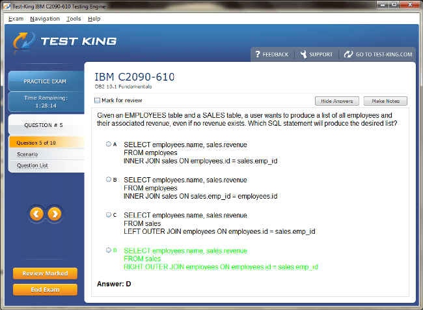
Task: Go to the previous question arrow
Action: point(36,214)
